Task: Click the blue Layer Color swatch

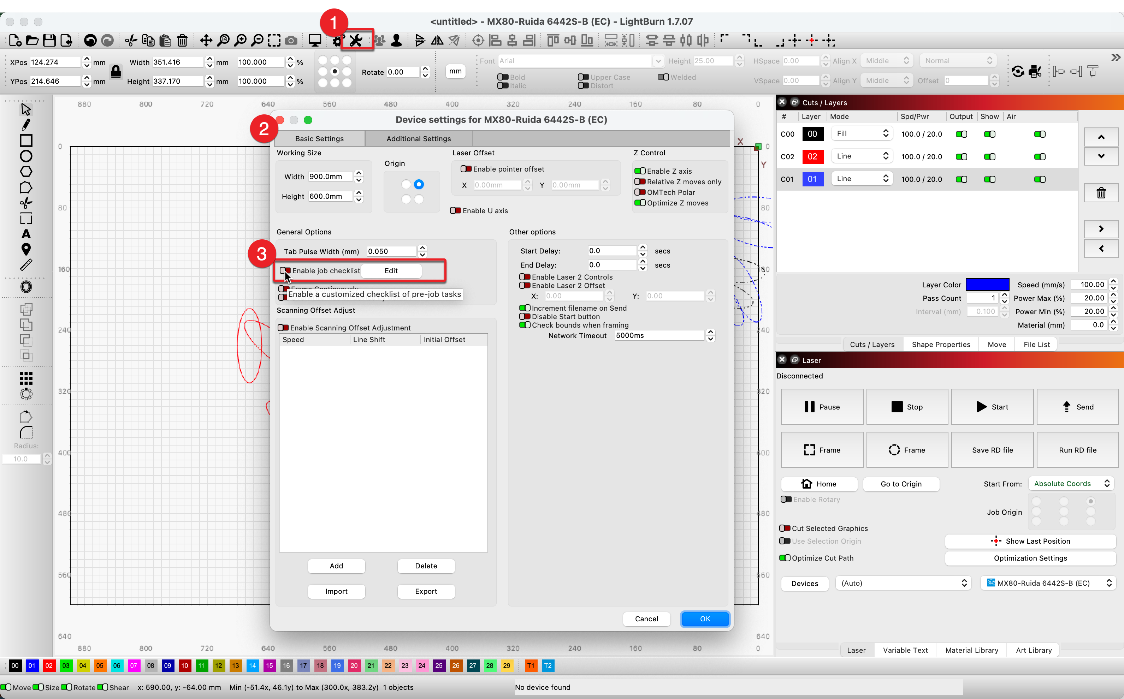Action: click(987, 284)
